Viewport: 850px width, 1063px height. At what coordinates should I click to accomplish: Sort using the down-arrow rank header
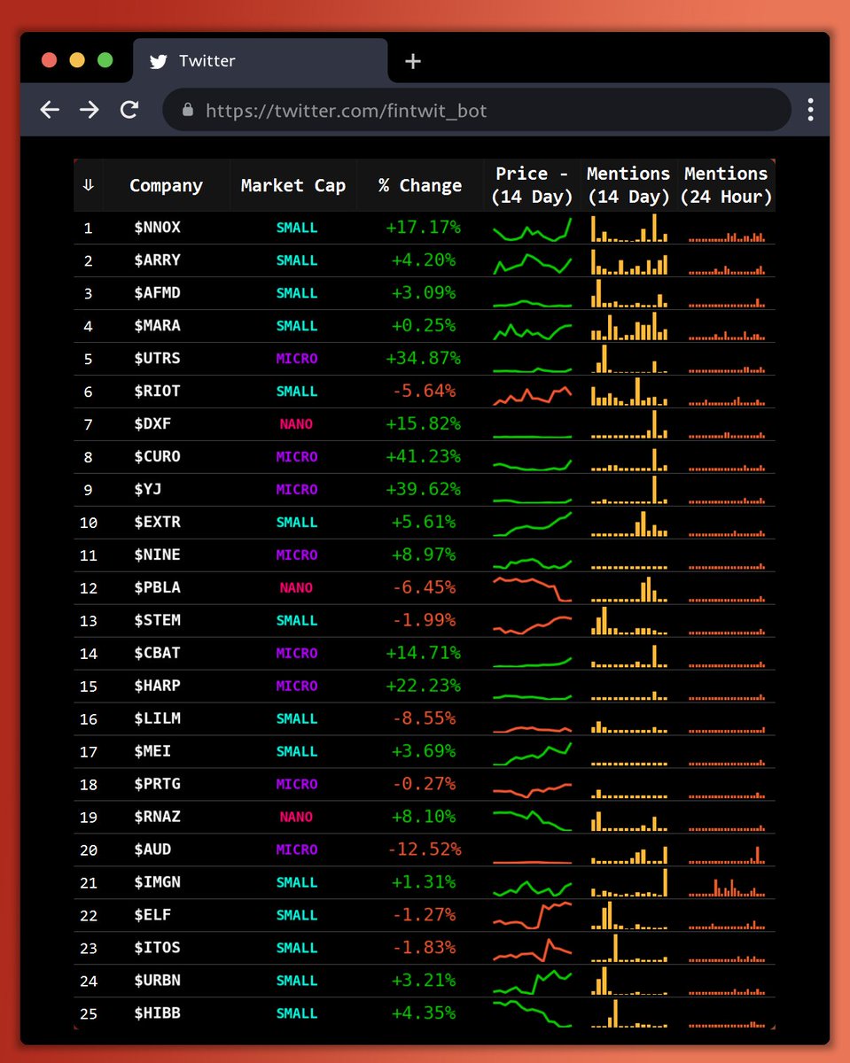[88, 185]
